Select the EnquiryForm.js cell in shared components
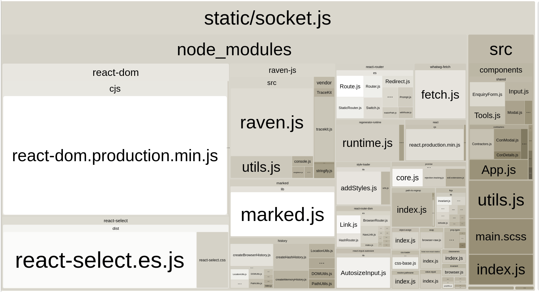539x292 pixels. (487, 94)
